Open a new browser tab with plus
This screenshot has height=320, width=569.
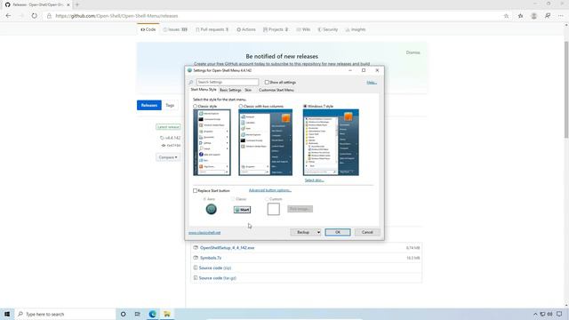(x=77, y=4)
